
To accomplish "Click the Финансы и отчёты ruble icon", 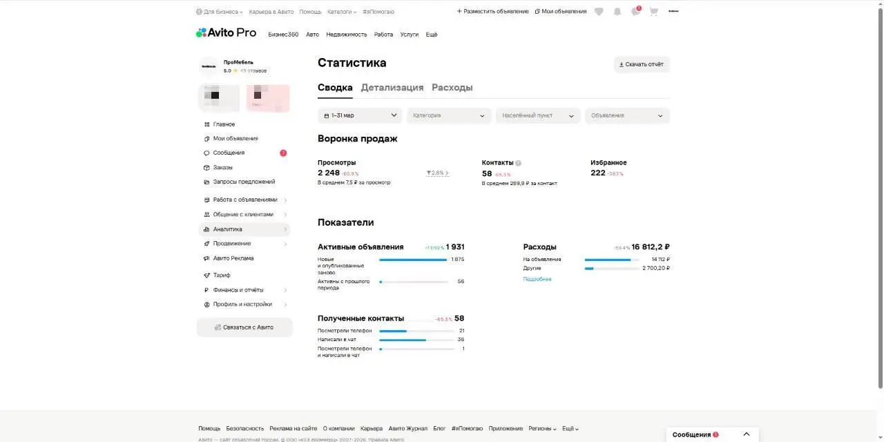I will tap(206, 290).
